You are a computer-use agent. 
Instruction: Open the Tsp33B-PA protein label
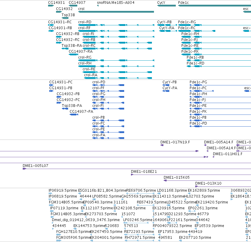coord(72,106)
